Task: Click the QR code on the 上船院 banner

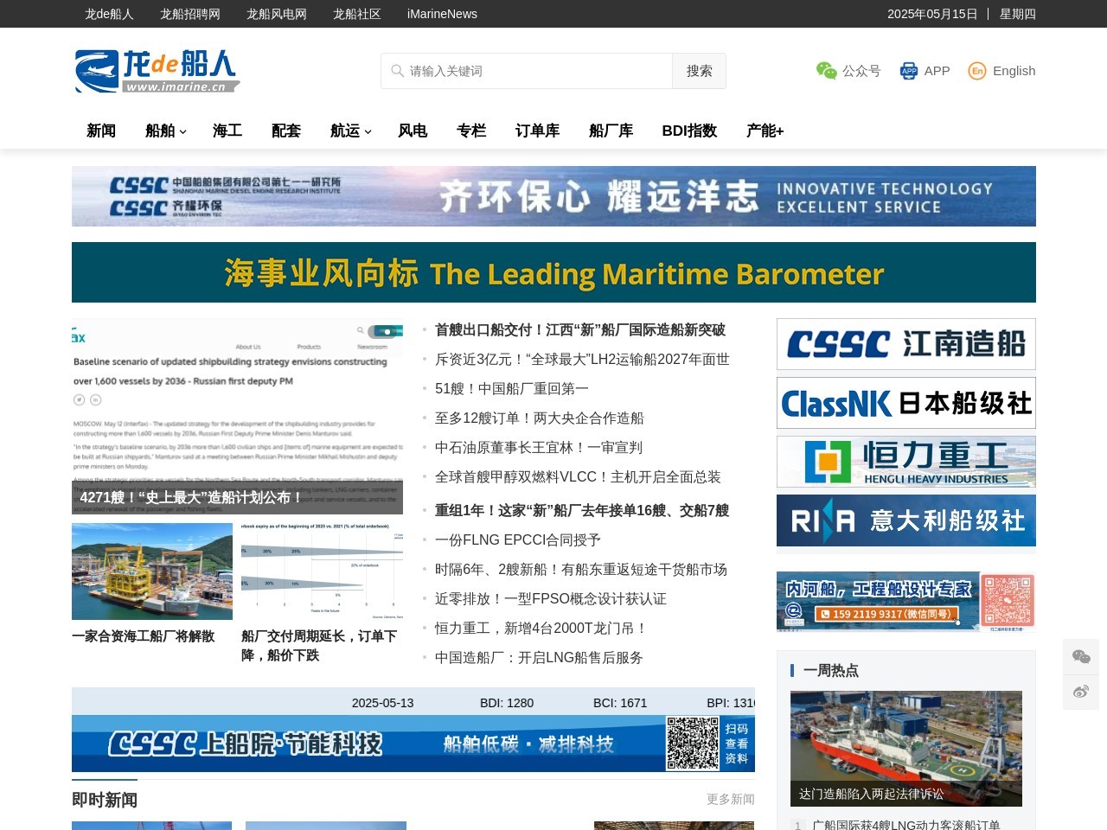Action: pos(693,743)
